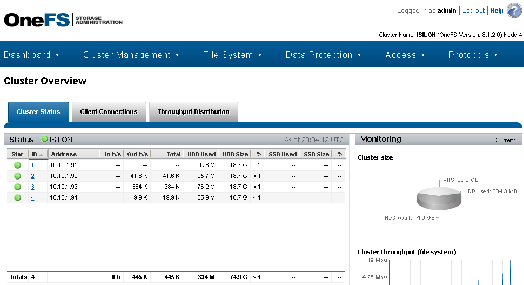Select address 10.10.1.94

[64, 198]
